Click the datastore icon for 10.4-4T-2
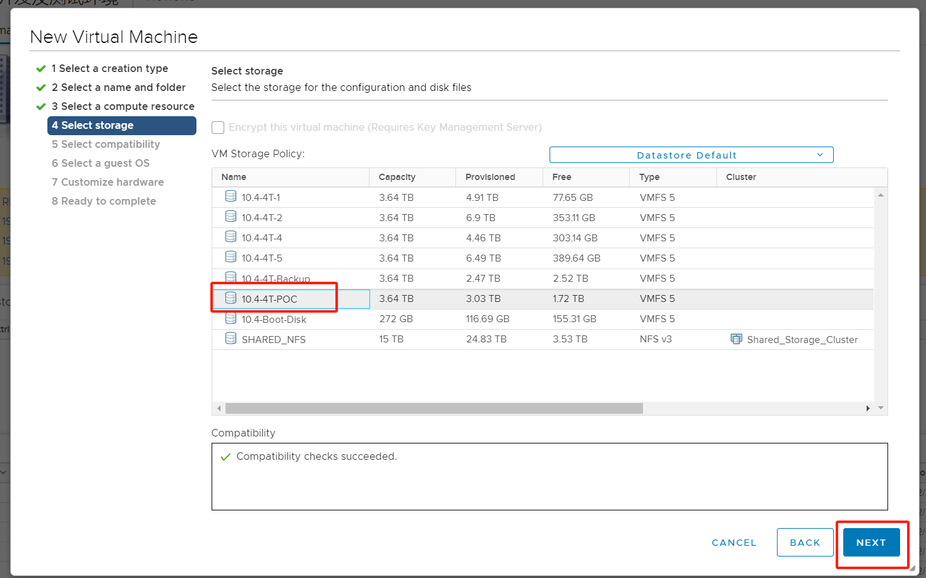This screenshot has height=578, width=926. point(231,217)
